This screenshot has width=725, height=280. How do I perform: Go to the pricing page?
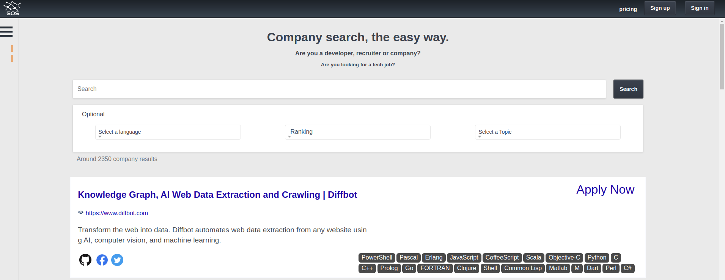pyautogui.click(x=628, y=9)
